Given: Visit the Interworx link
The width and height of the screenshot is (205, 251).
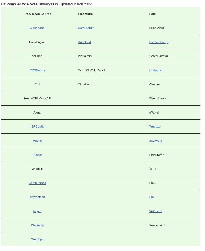Looking at the screenshot, I should coord(155,141).
